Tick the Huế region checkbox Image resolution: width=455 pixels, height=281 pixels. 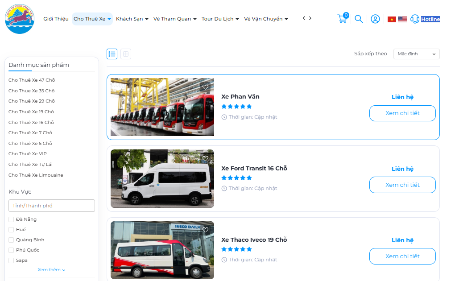click(11, 230)
